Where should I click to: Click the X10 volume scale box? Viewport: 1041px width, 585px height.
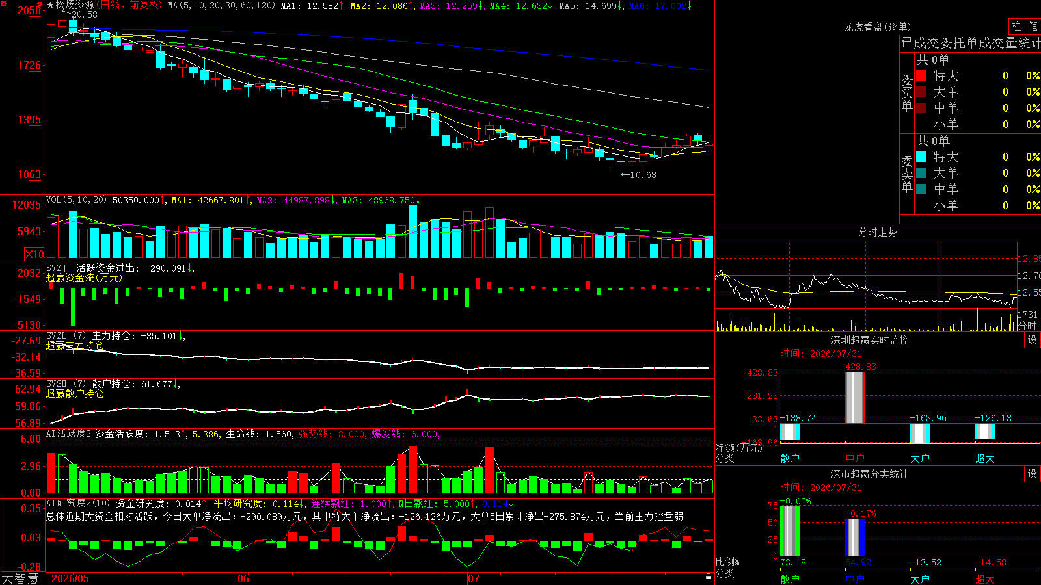pyautogui.click(x=34, y=254)
